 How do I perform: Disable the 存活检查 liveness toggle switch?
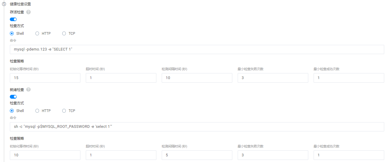(x=13, y=19)
